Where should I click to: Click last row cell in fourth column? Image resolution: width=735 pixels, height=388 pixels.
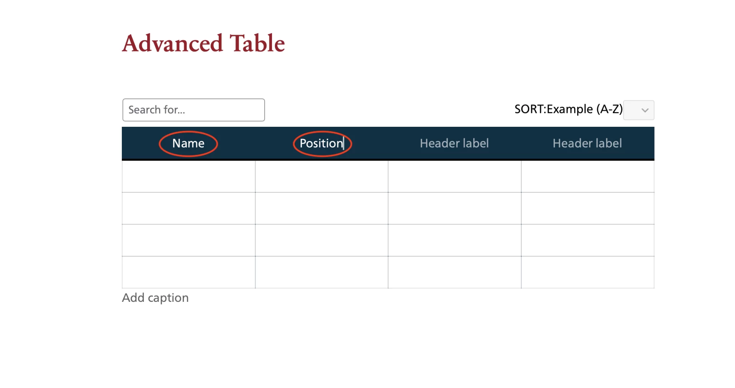(x=588, y=272)
